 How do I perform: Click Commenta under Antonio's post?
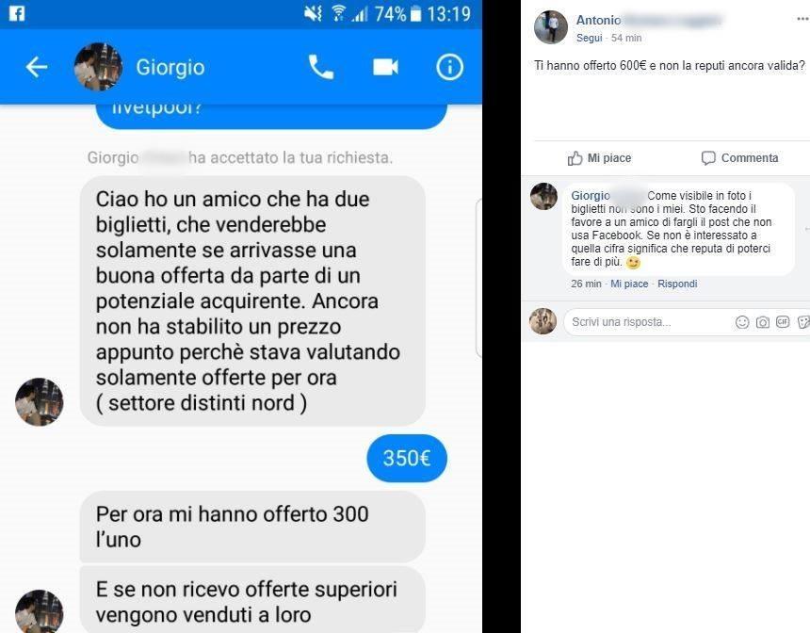point(739,158)
